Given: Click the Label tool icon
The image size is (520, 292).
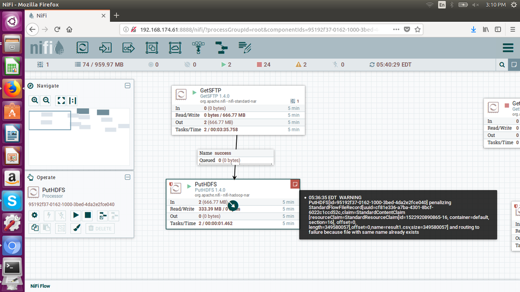Looking at the screenshot, I should (x=245, y=48).
